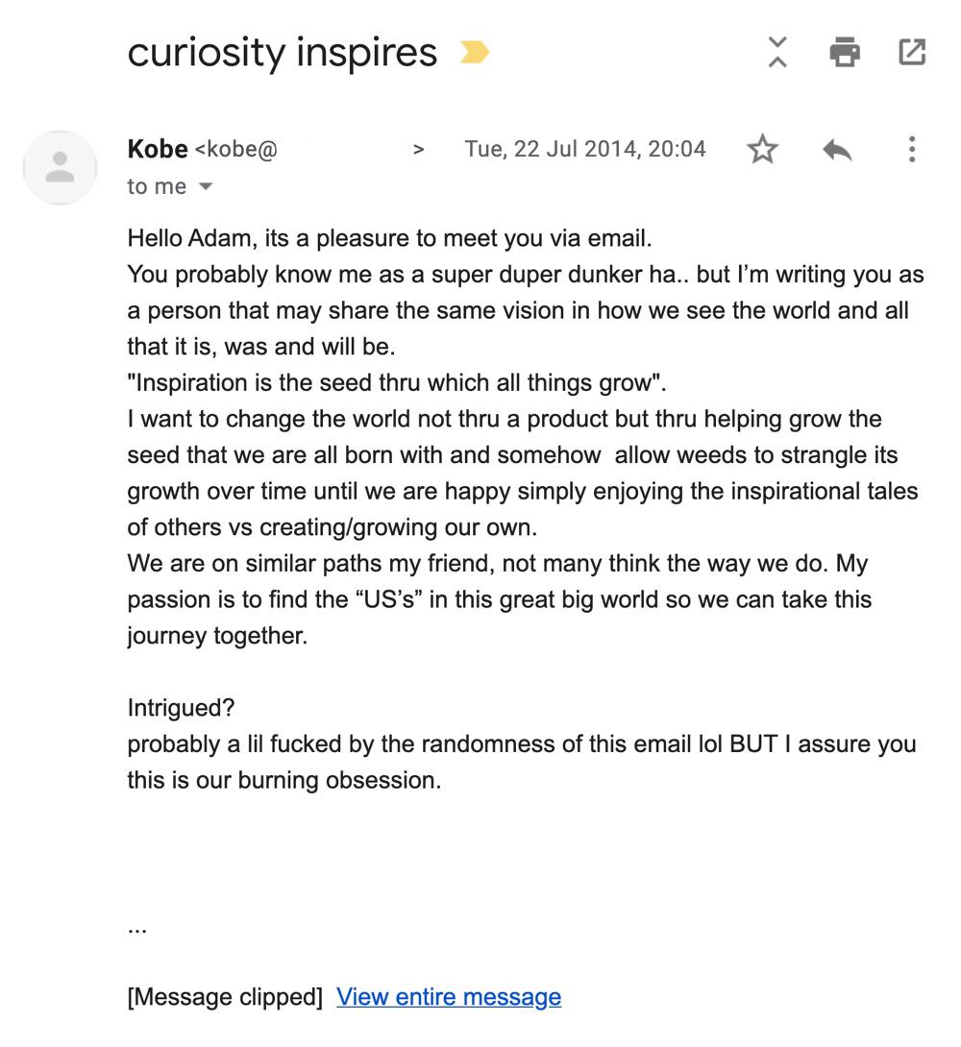
Task: Open the three-dot more options menu
Action: coord(911,150)
